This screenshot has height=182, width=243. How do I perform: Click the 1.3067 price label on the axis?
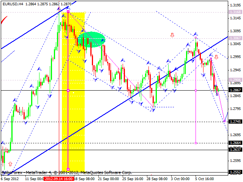coord(235,38)
